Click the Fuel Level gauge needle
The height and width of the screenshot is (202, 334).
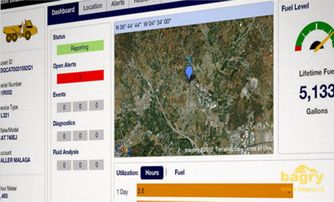[x=324, y=42]
